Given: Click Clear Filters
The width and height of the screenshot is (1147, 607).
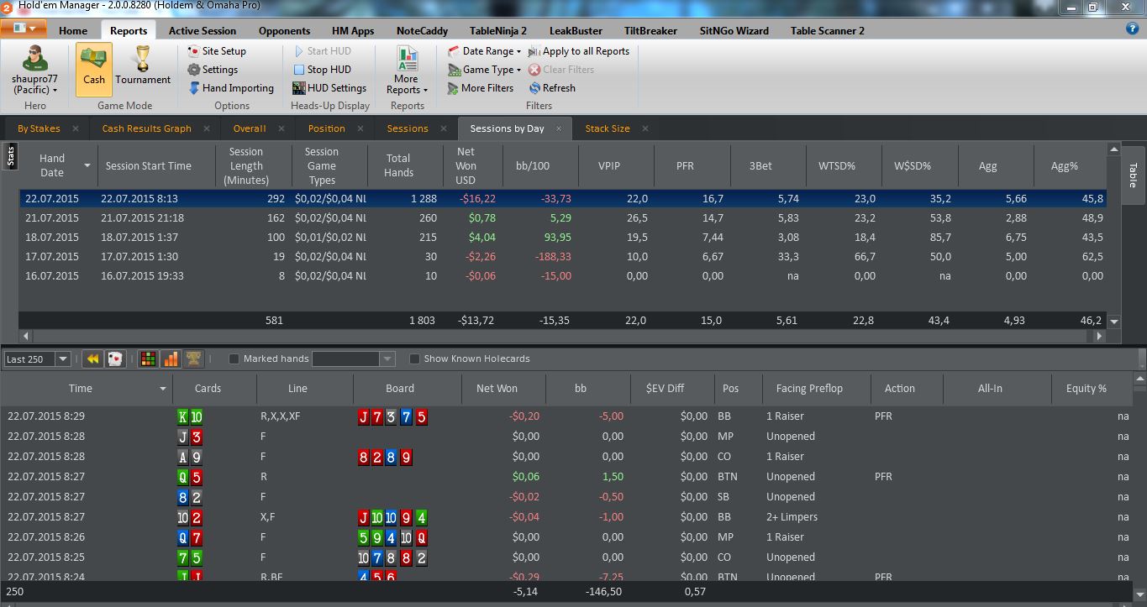Looking at the screenshot, I should pyautogui.click(x=561, y=70).
